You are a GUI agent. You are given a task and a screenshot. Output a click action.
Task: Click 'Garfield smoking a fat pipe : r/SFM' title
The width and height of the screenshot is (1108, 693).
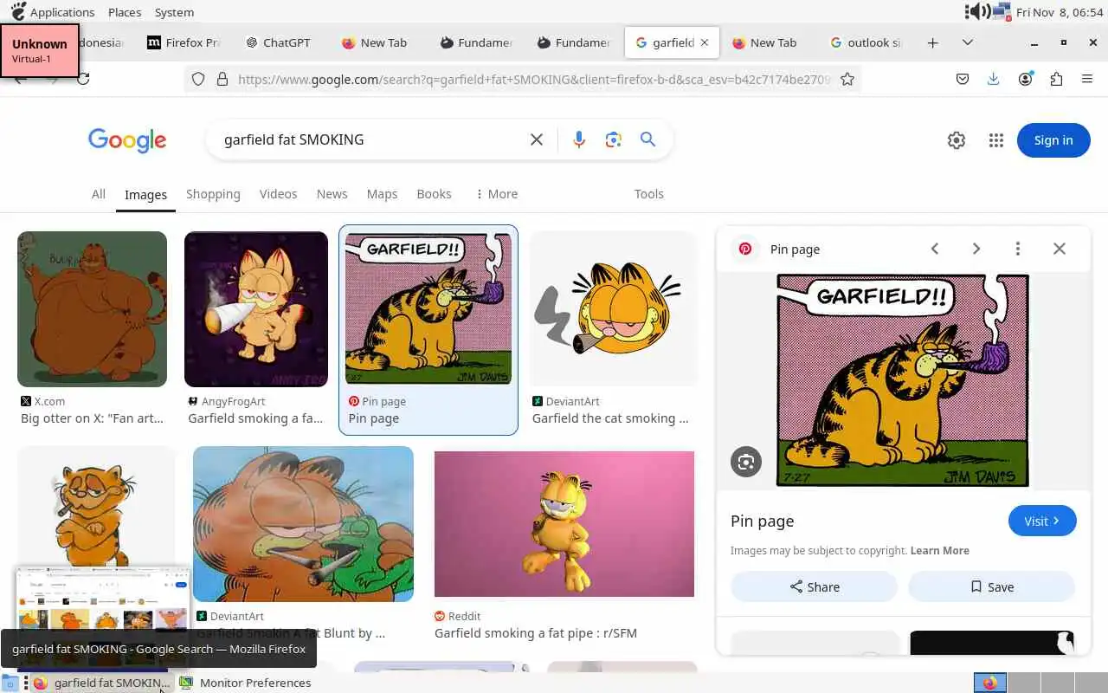point(536,633)
